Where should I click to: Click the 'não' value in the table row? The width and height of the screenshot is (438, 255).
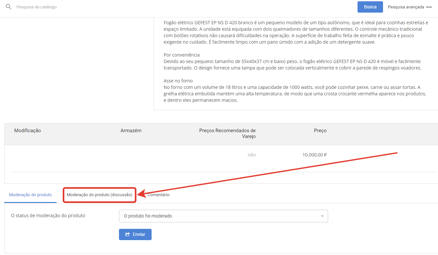pyautogui.click(x=252, y=155)
